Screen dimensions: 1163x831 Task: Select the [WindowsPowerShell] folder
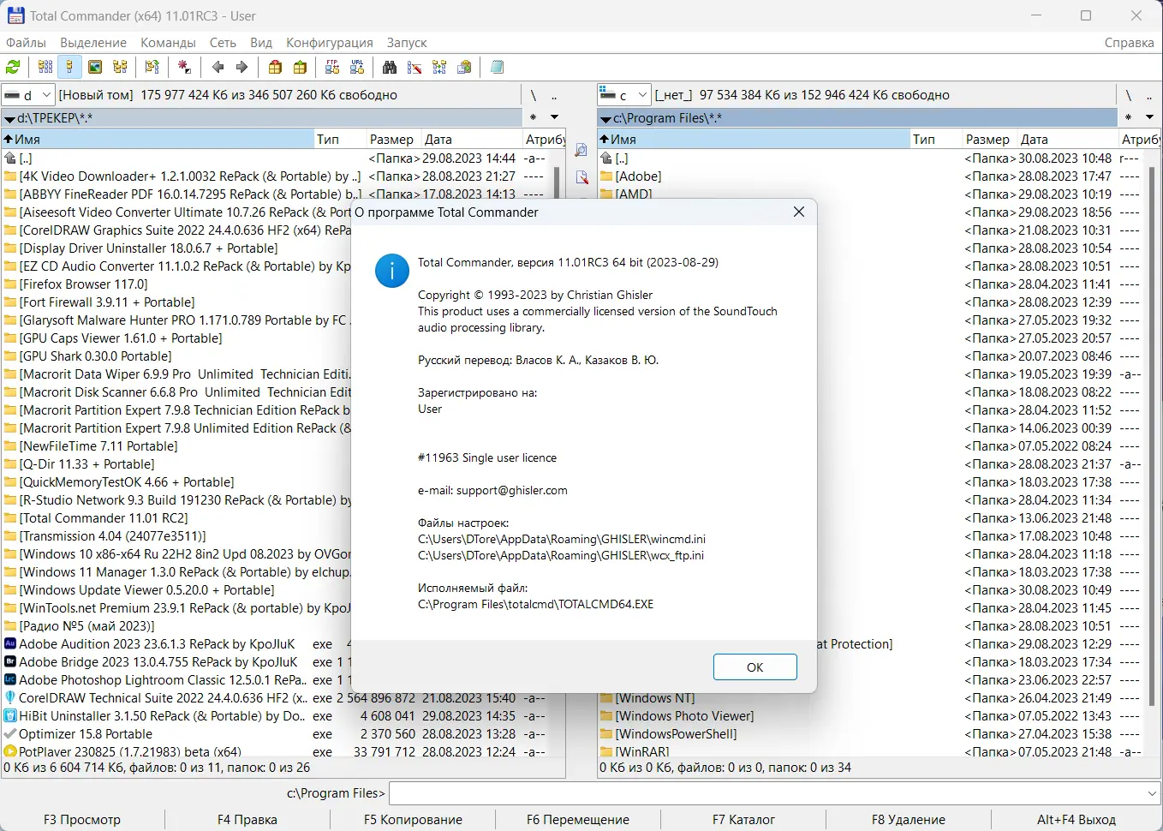point(676,733)
